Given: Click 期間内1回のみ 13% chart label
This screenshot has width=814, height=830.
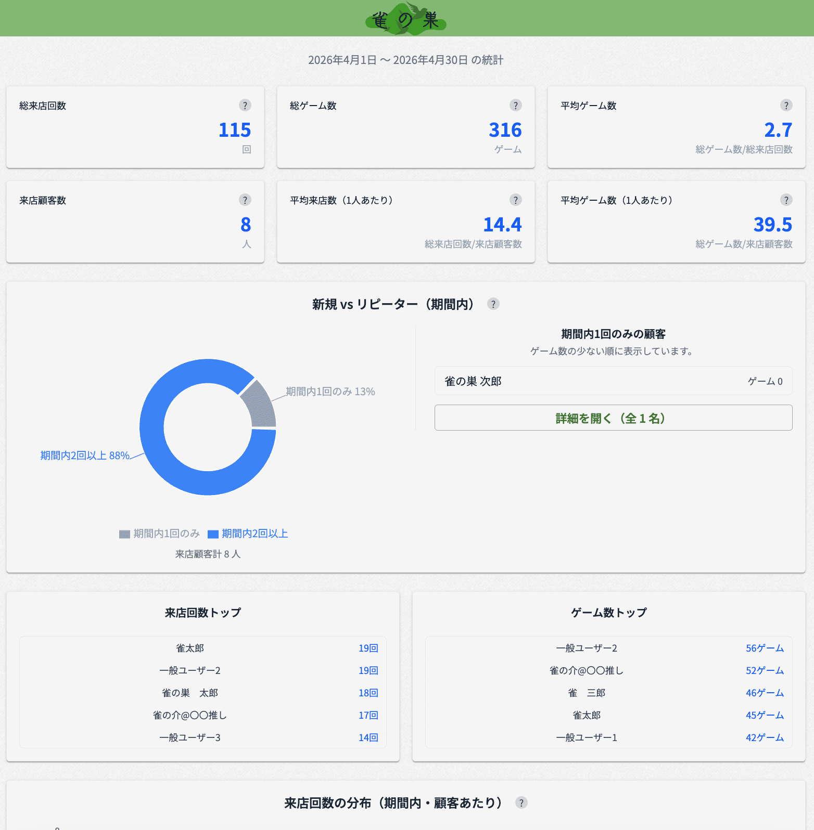Looking at the screenshot, I should pyautogui.click(x=330, y=392).
